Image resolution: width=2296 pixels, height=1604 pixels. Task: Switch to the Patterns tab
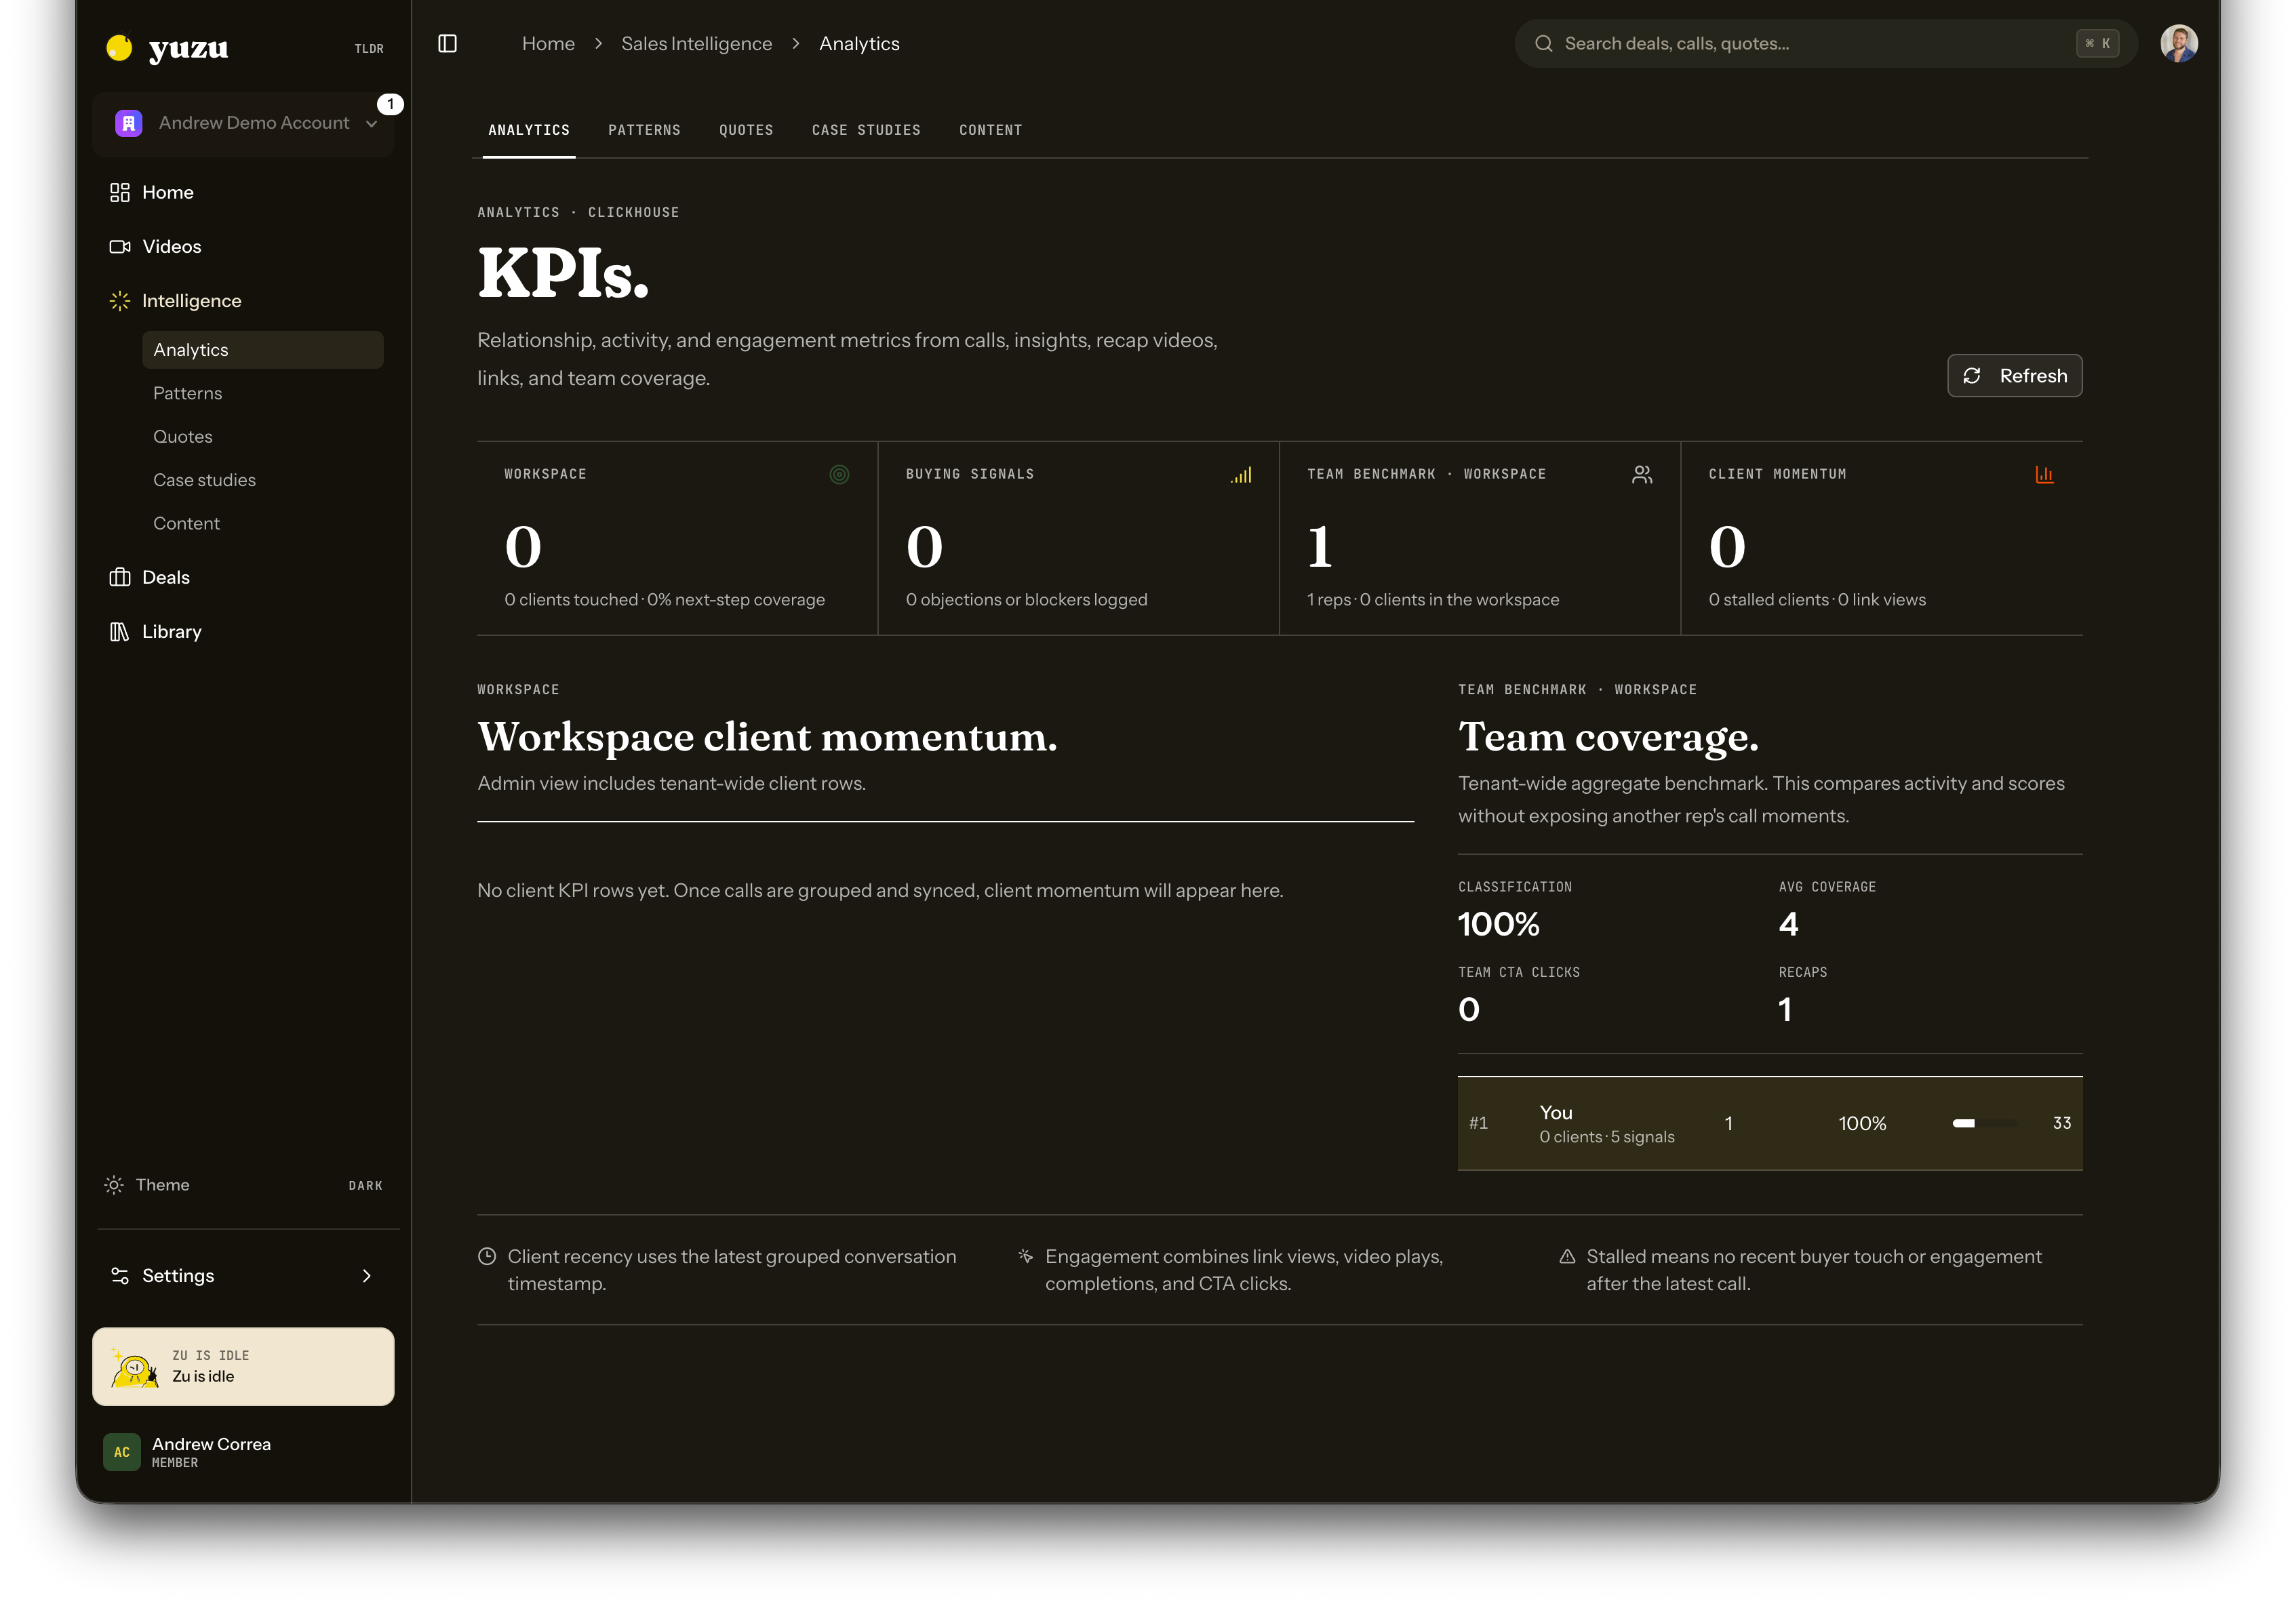pyautogui.click(x=644, y=130)
